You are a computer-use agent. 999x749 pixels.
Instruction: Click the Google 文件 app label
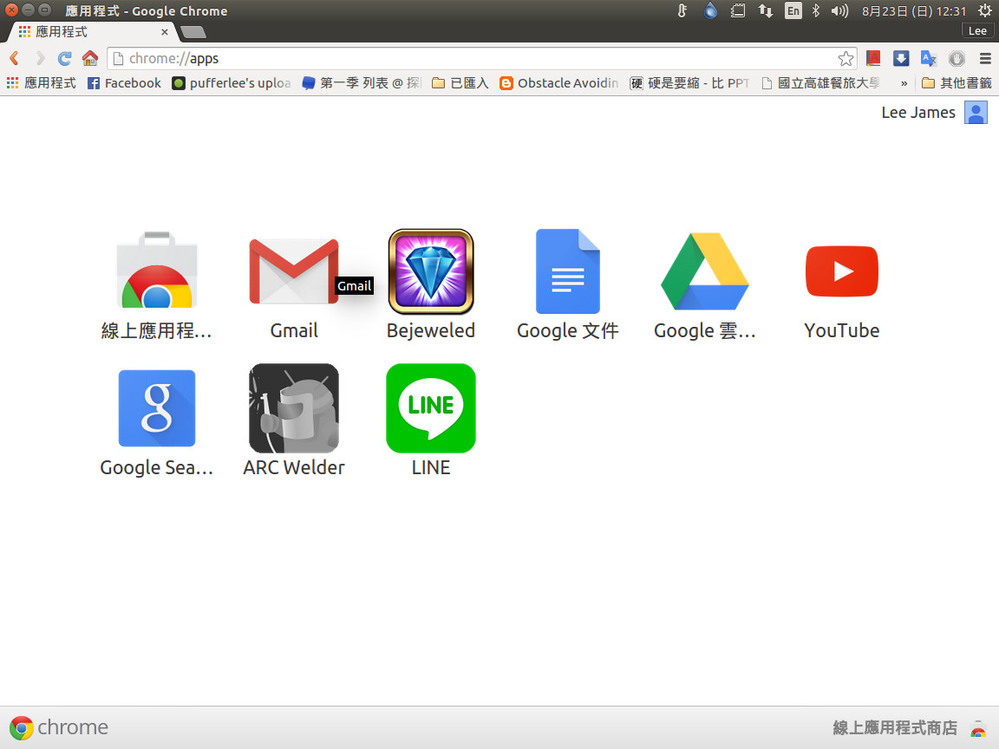[568, 330]
